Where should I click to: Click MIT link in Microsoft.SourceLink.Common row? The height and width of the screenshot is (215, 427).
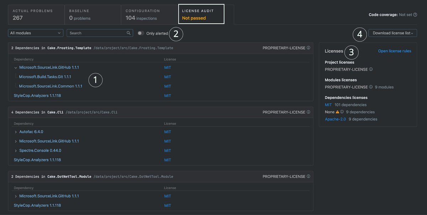click(168, 86)
